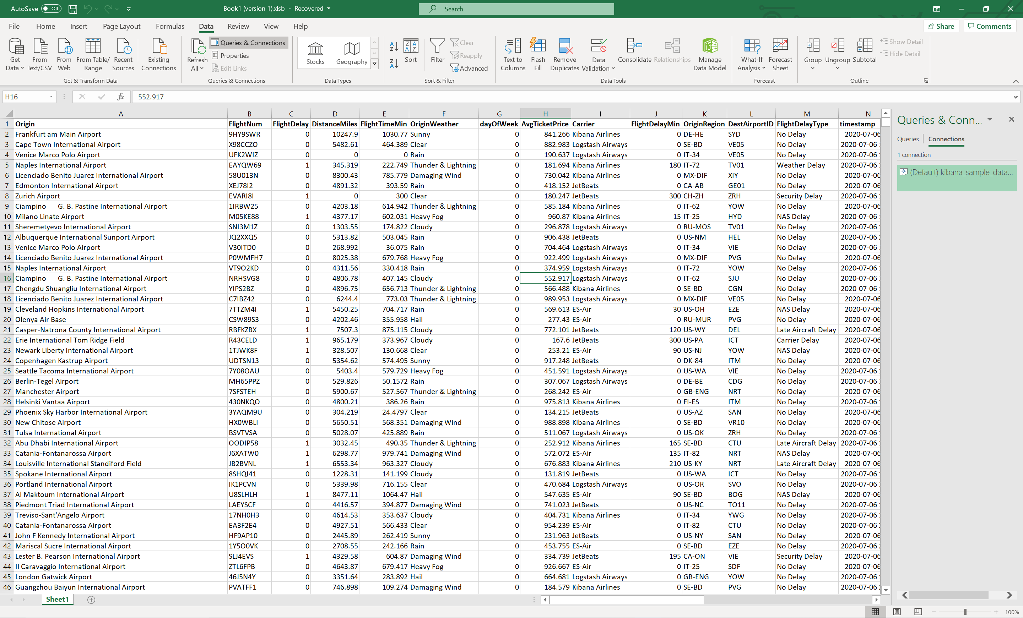
Task: Open the Consolidate tool
Action: [x=634, y=51]
